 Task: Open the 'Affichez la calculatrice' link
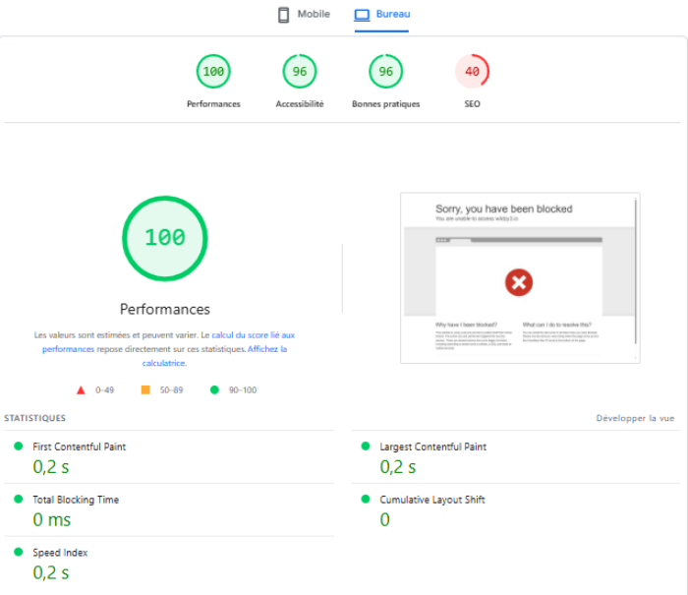pyautogui.click(x=266, y=349)
